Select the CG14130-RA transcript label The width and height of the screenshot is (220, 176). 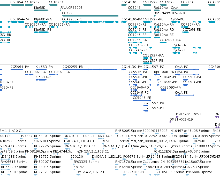pos(132,19)
